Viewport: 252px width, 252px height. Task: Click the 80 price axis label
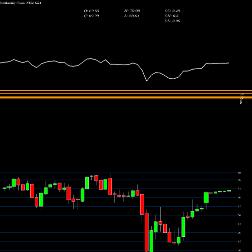pos(239,173)
